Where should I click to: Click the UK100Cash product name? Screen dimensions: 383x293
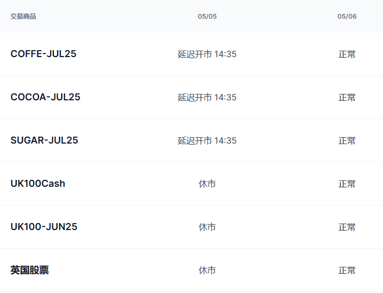tap(38, 184)
